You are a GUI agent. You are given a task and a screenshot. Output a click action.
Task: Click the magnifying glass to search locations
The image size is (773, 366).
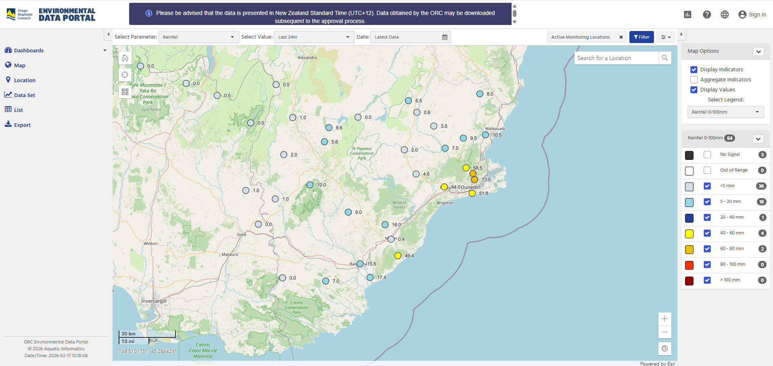tap(664, 58)
